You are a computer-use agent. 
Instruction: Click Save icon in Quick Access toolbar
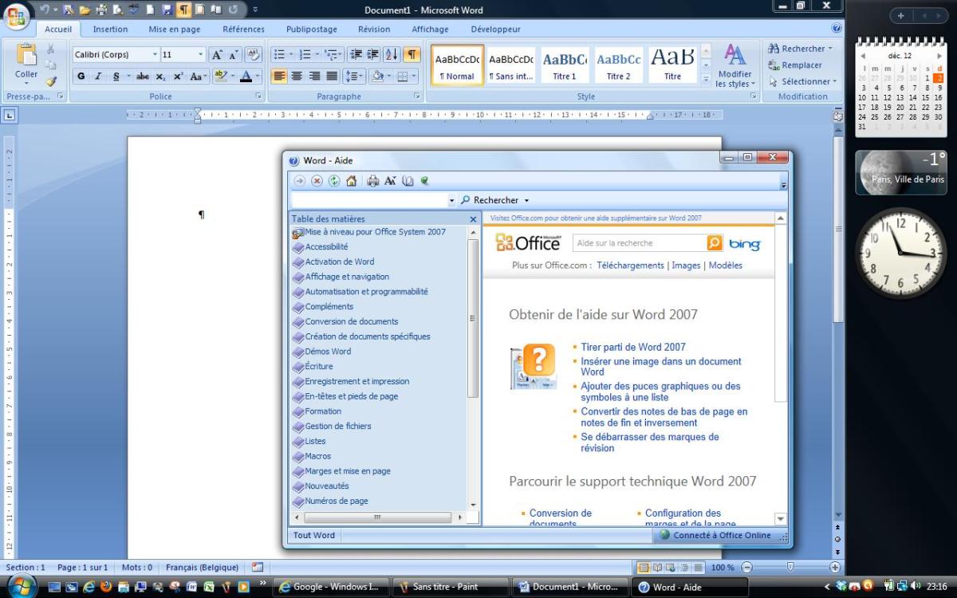(x=166, y=10)
